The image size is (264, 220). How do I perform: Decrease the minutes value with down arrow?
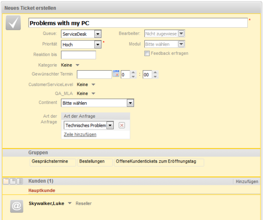click(155, 76)
